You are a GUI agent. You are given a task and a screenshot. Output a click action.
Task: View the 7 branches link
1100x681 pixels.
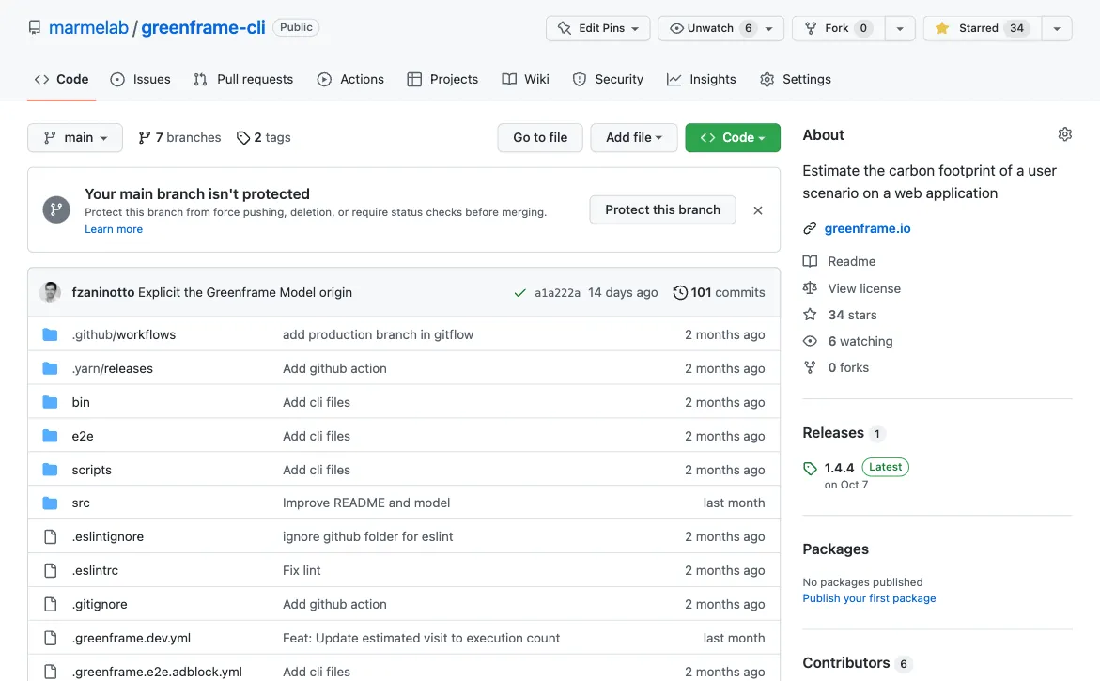tap(179, 137)
